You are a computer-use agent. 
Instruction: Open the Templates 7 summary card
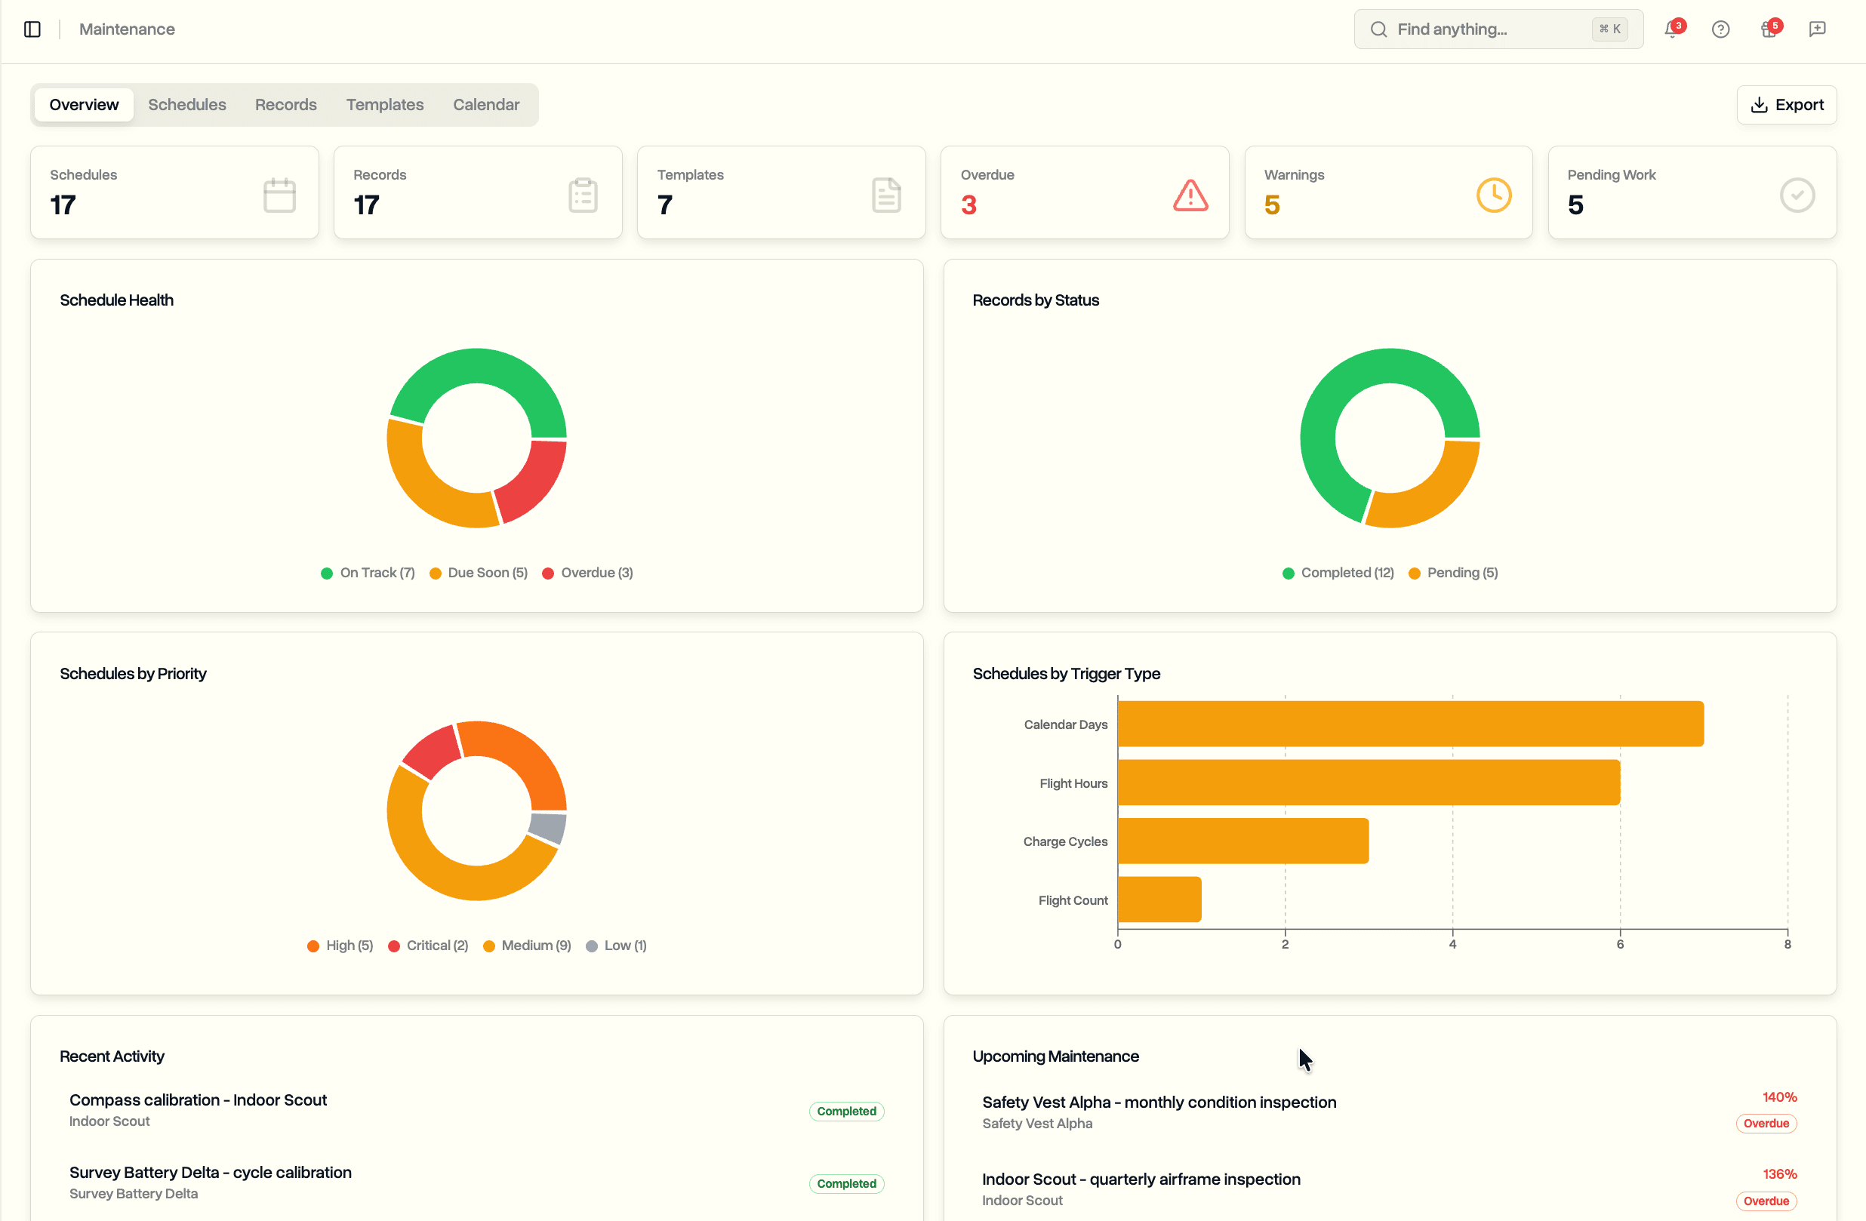coord(781,192)
